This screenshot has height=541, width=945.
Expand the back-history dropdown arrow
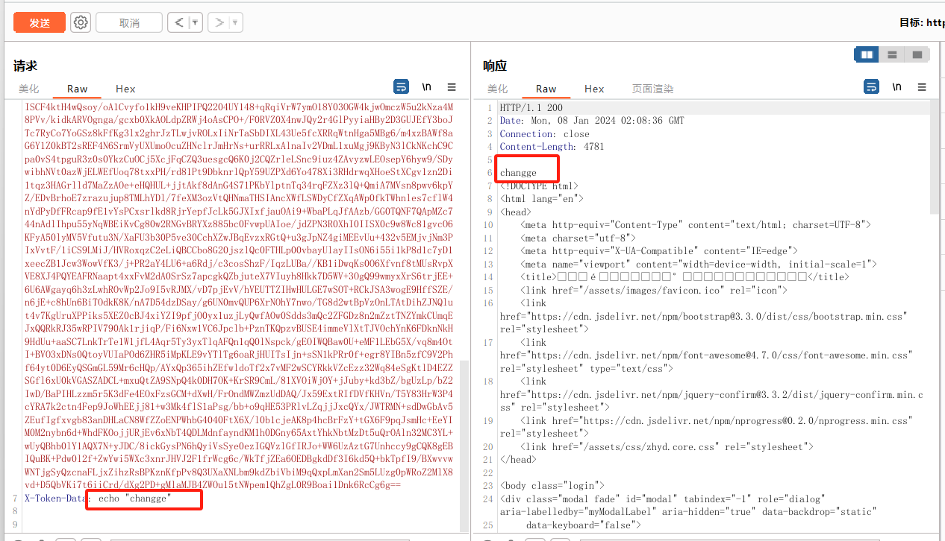click(196, 22)
